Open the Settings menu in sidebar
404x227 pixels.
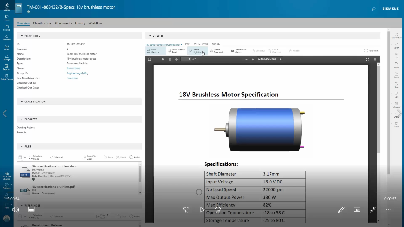(7, 186)
